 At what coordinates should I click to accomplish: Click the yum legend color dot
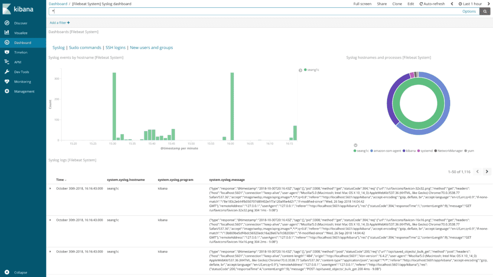click(x=466, y=151)
